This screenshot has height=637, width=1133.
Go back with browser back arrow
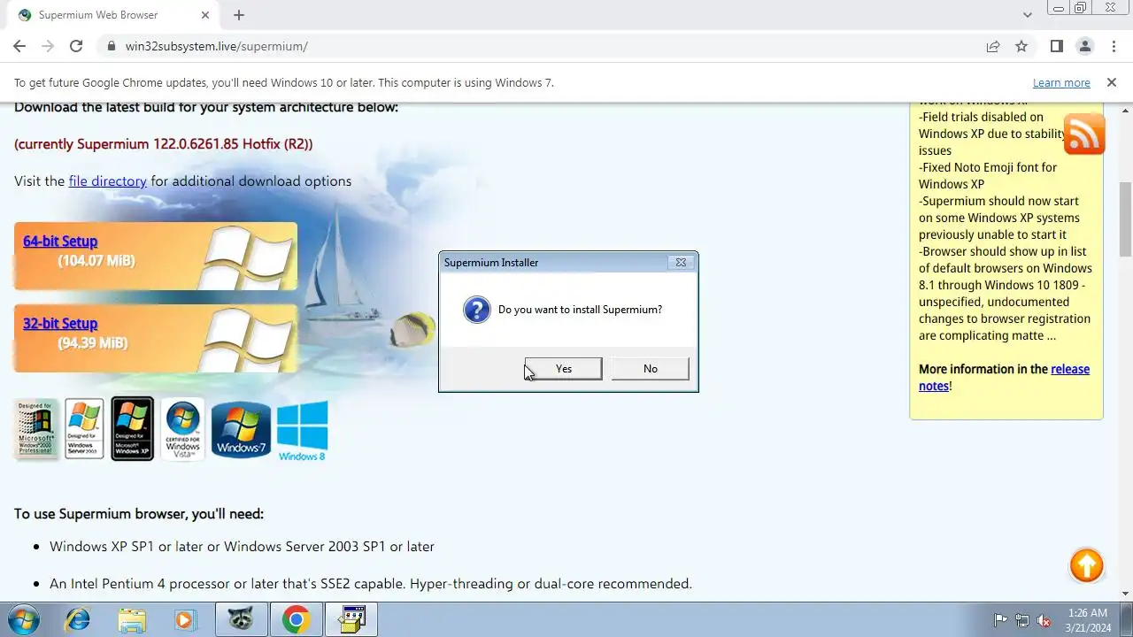(x=19, y=46)
